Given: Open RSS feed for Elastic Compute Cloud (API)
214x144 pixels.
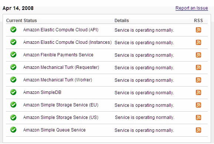Looking at the screenshot, I should [x=198, y=30].
